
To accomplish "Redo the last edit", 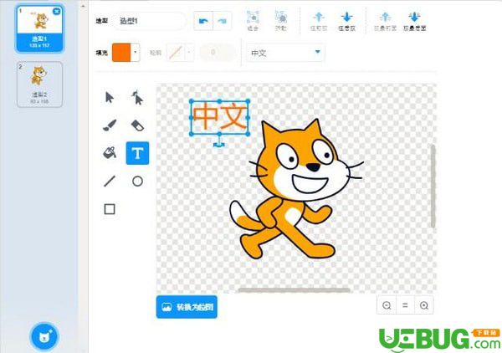I will (x=223, y=21).
